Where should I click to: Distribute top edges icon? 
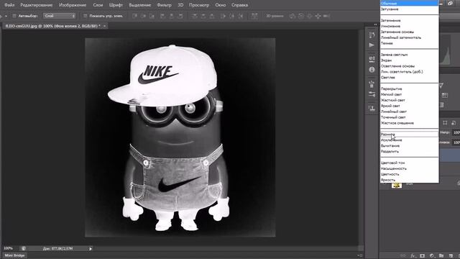[195, 16]
